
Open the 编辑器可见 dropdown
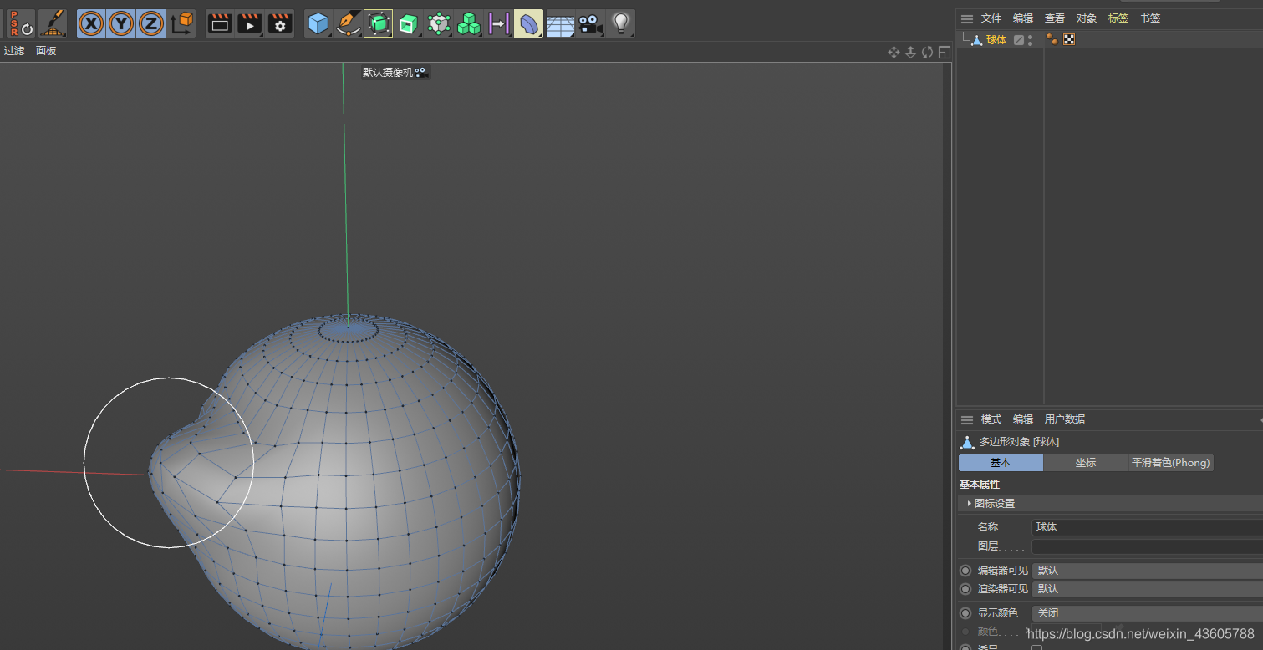[1147, 571]
